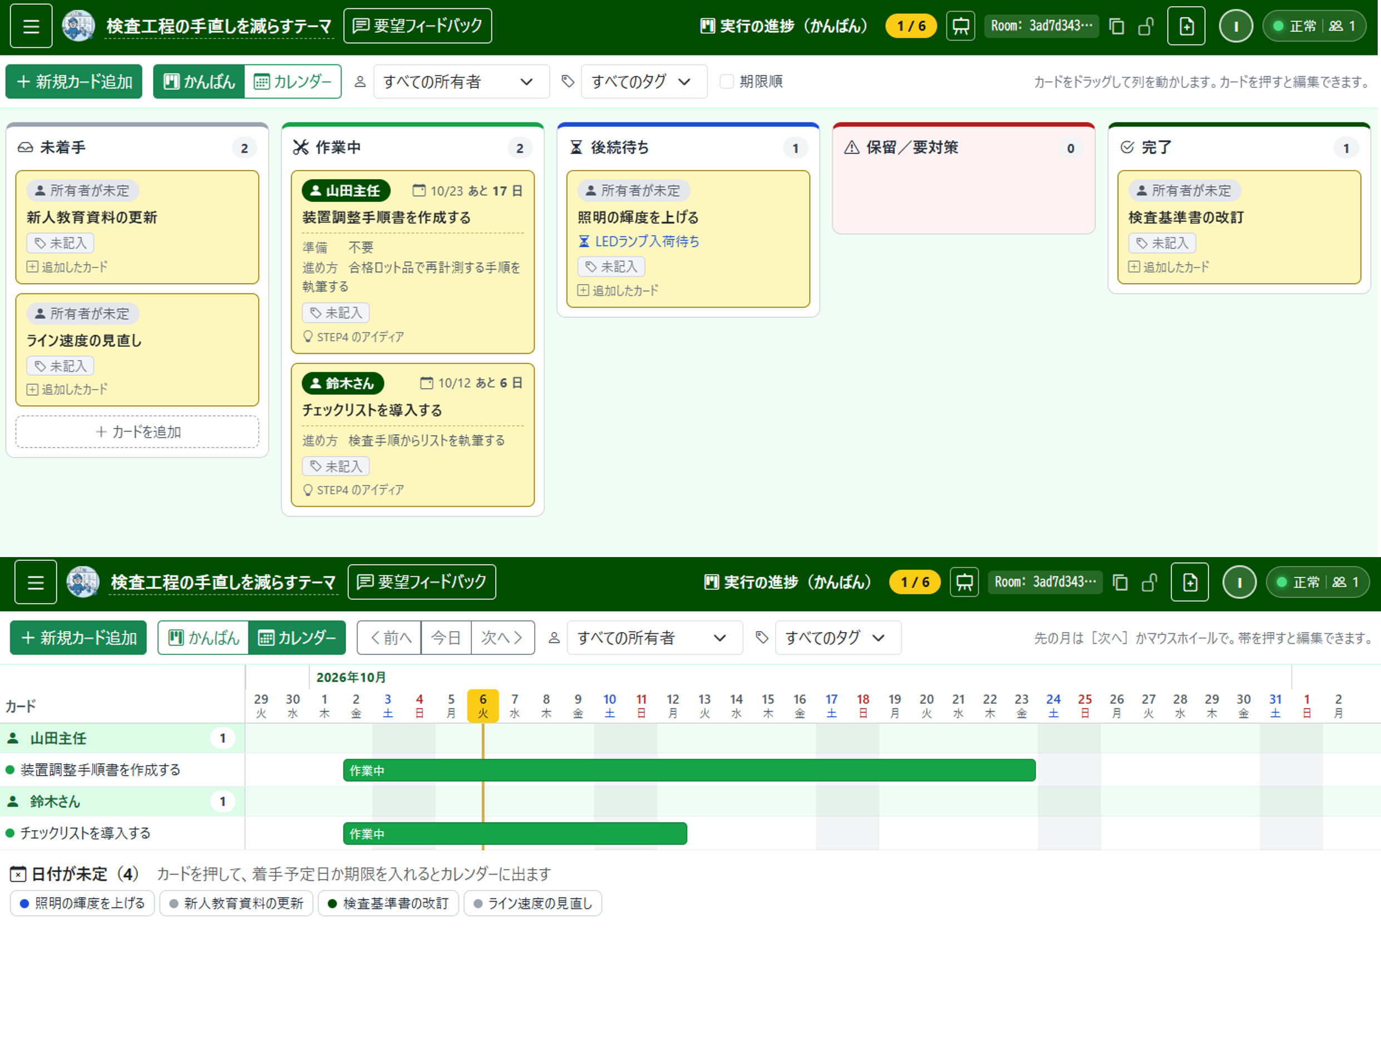Image resolution: width=1381 pixels, height=1043 pixels.
Task: Copy room ID icon in top header
Action: point(1116,26)
